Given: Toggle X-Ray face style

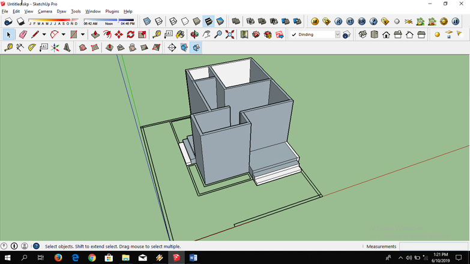Looking at the screenshot, I should click(x=147, y=22).
